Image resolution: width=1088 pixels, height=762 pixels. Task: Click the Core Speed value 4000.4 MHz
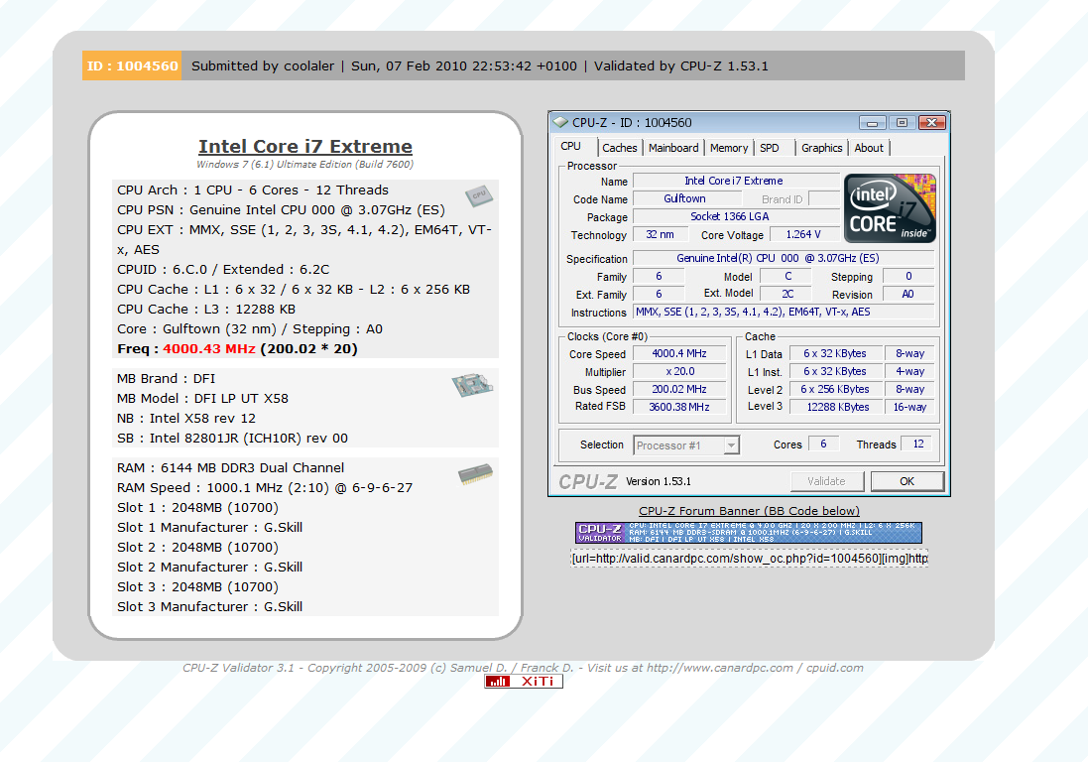[x=679, y=354]
